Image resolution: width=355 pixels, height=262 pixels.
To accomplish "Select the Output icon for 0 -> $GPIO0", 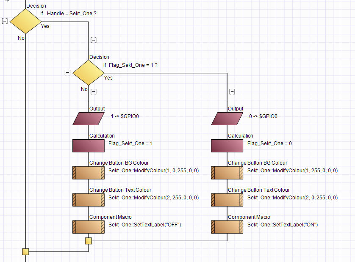I will click(227, 119).
